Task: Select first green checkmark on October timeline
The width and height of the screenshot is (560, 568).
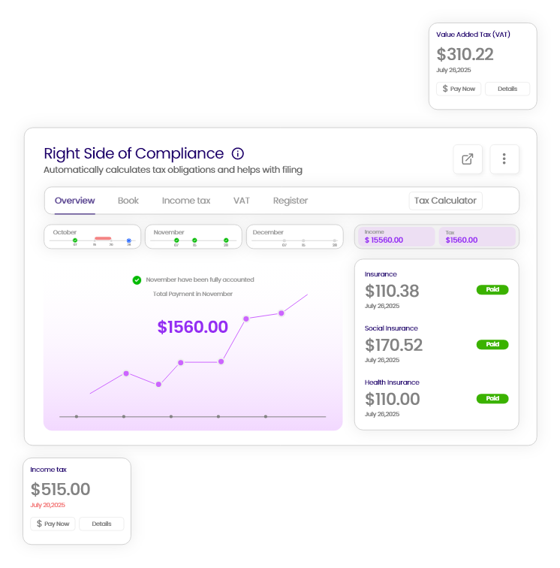Action: pos(75,240)
